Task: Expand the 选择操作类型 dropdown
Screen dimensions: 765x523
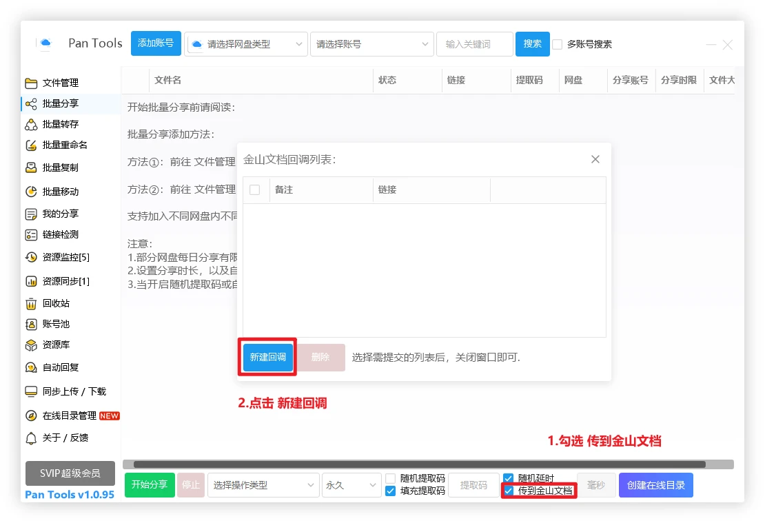Action: pos(263,485)
